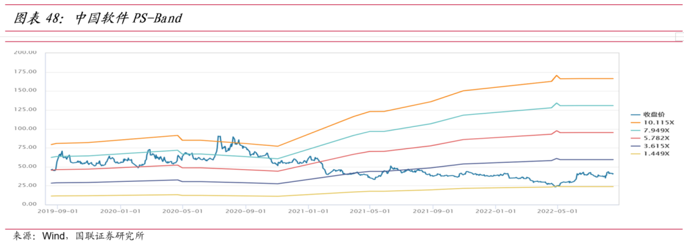Click the 2020-05-01 date label
684x243 pixels.
(x=183, y=211)
